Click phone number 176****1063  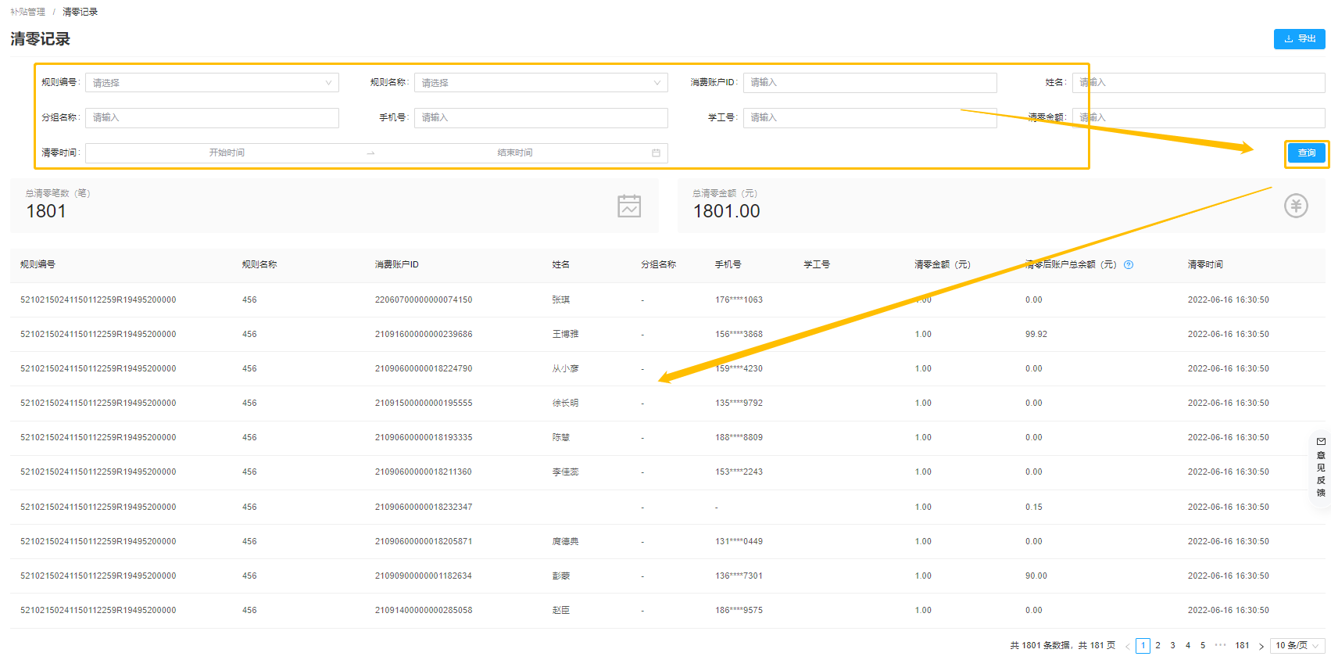coord(739,300)
